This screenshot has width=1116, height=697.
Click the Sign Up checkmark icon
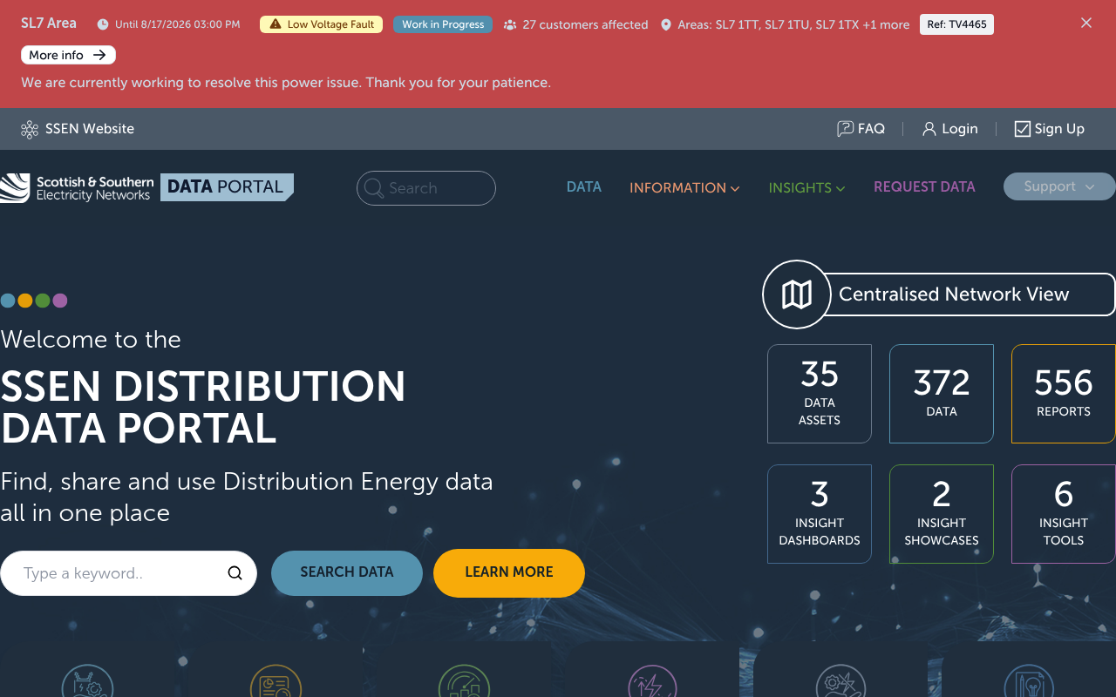pos(1023,129)
